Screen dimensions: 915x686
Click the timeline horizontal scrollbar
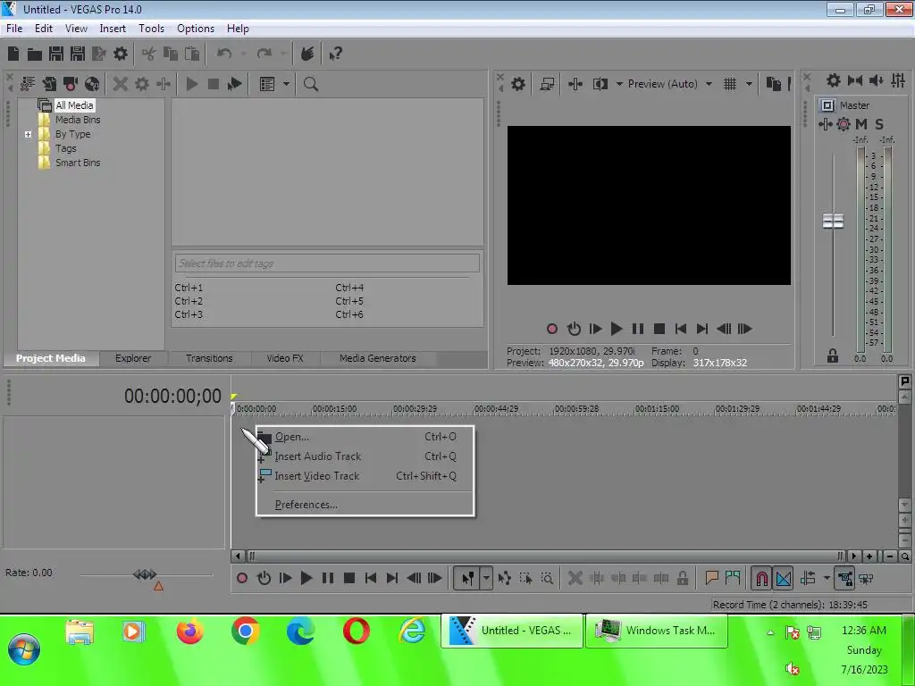[544, 556]
